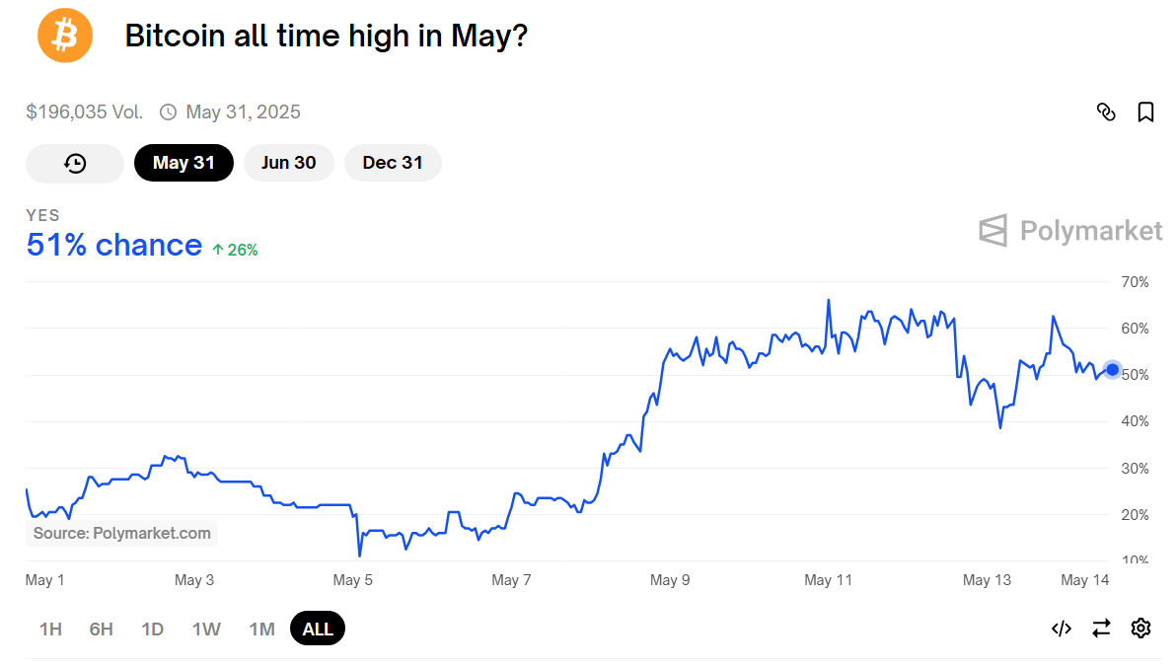Screen dimensions: 1176x668
Task: Bookmark this market with the bookmark icon
Action: 1145,112
